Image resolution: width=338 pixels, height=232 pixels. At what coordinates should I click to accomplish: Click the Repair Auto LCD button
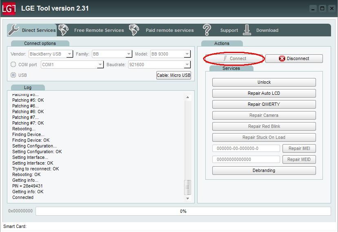pyautogui.click(x=264, y=93)
